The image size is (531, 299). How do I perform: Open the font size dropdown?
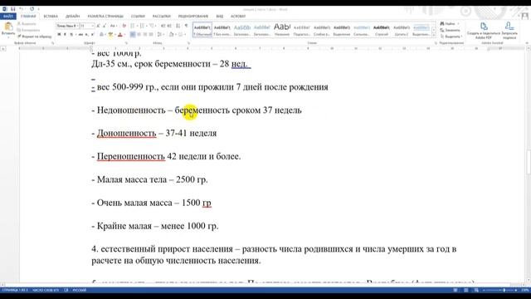[92, 26]
